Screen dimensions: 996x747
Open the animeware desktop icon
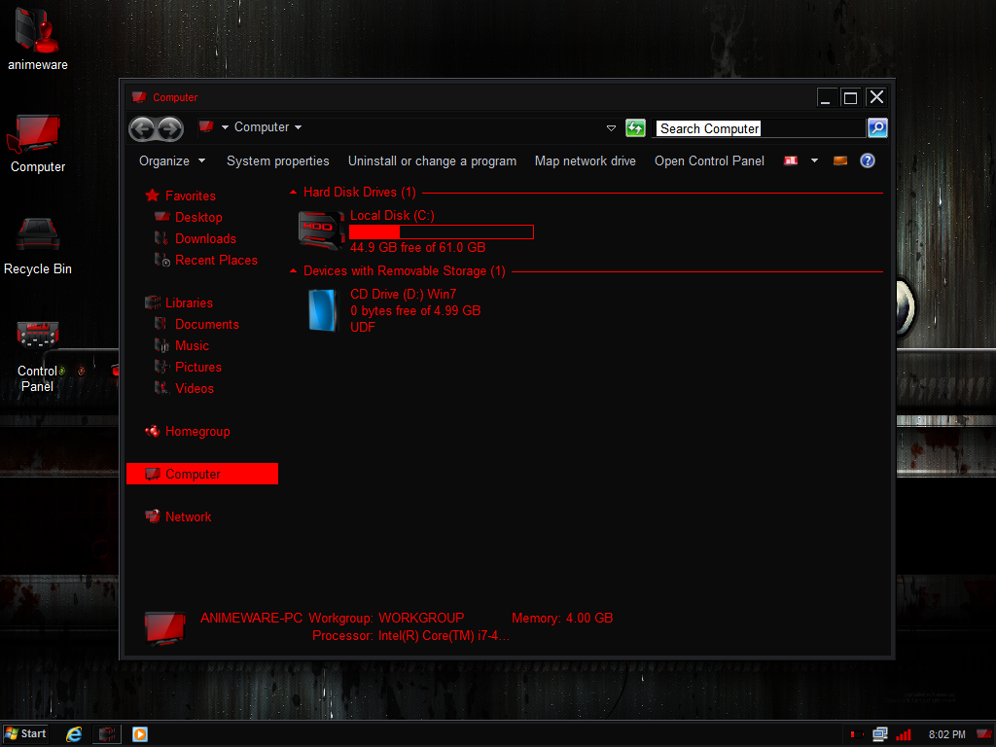(38, 39)
